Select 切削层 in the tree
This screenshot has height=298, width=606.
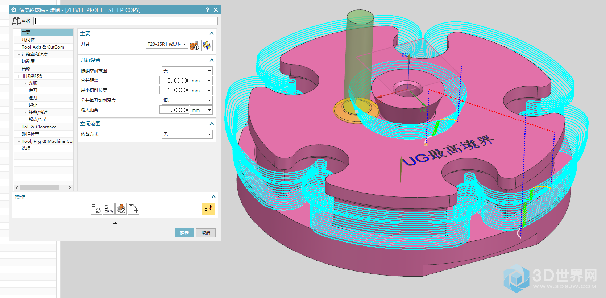point(28,62)
